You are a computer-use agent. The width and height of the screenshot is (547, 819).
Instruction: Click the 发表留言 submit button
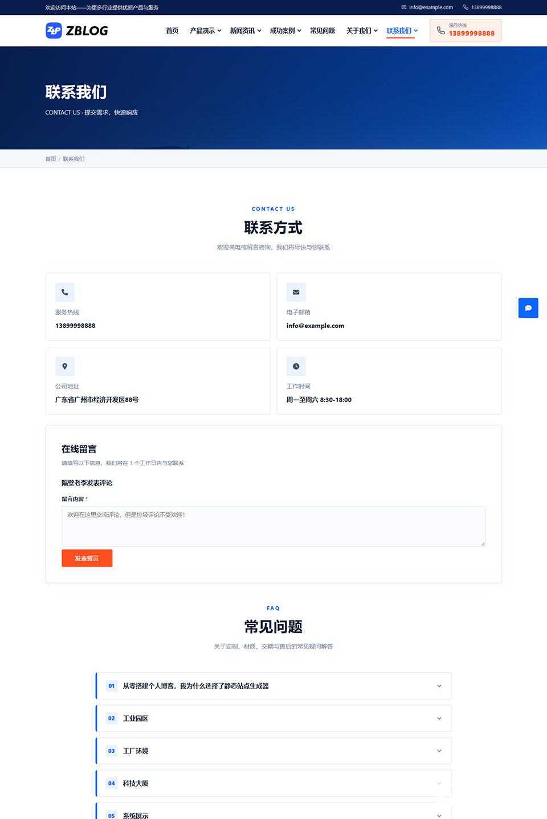coord(87,558)
